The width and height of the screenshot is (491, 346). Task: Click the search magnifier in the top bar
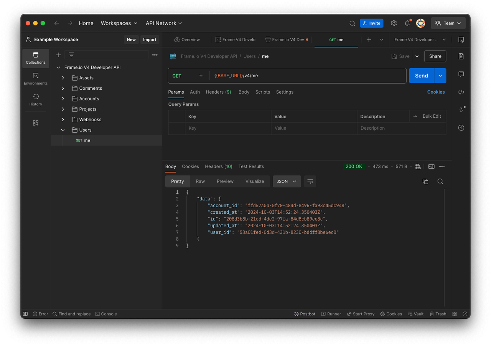pos(352,23)
